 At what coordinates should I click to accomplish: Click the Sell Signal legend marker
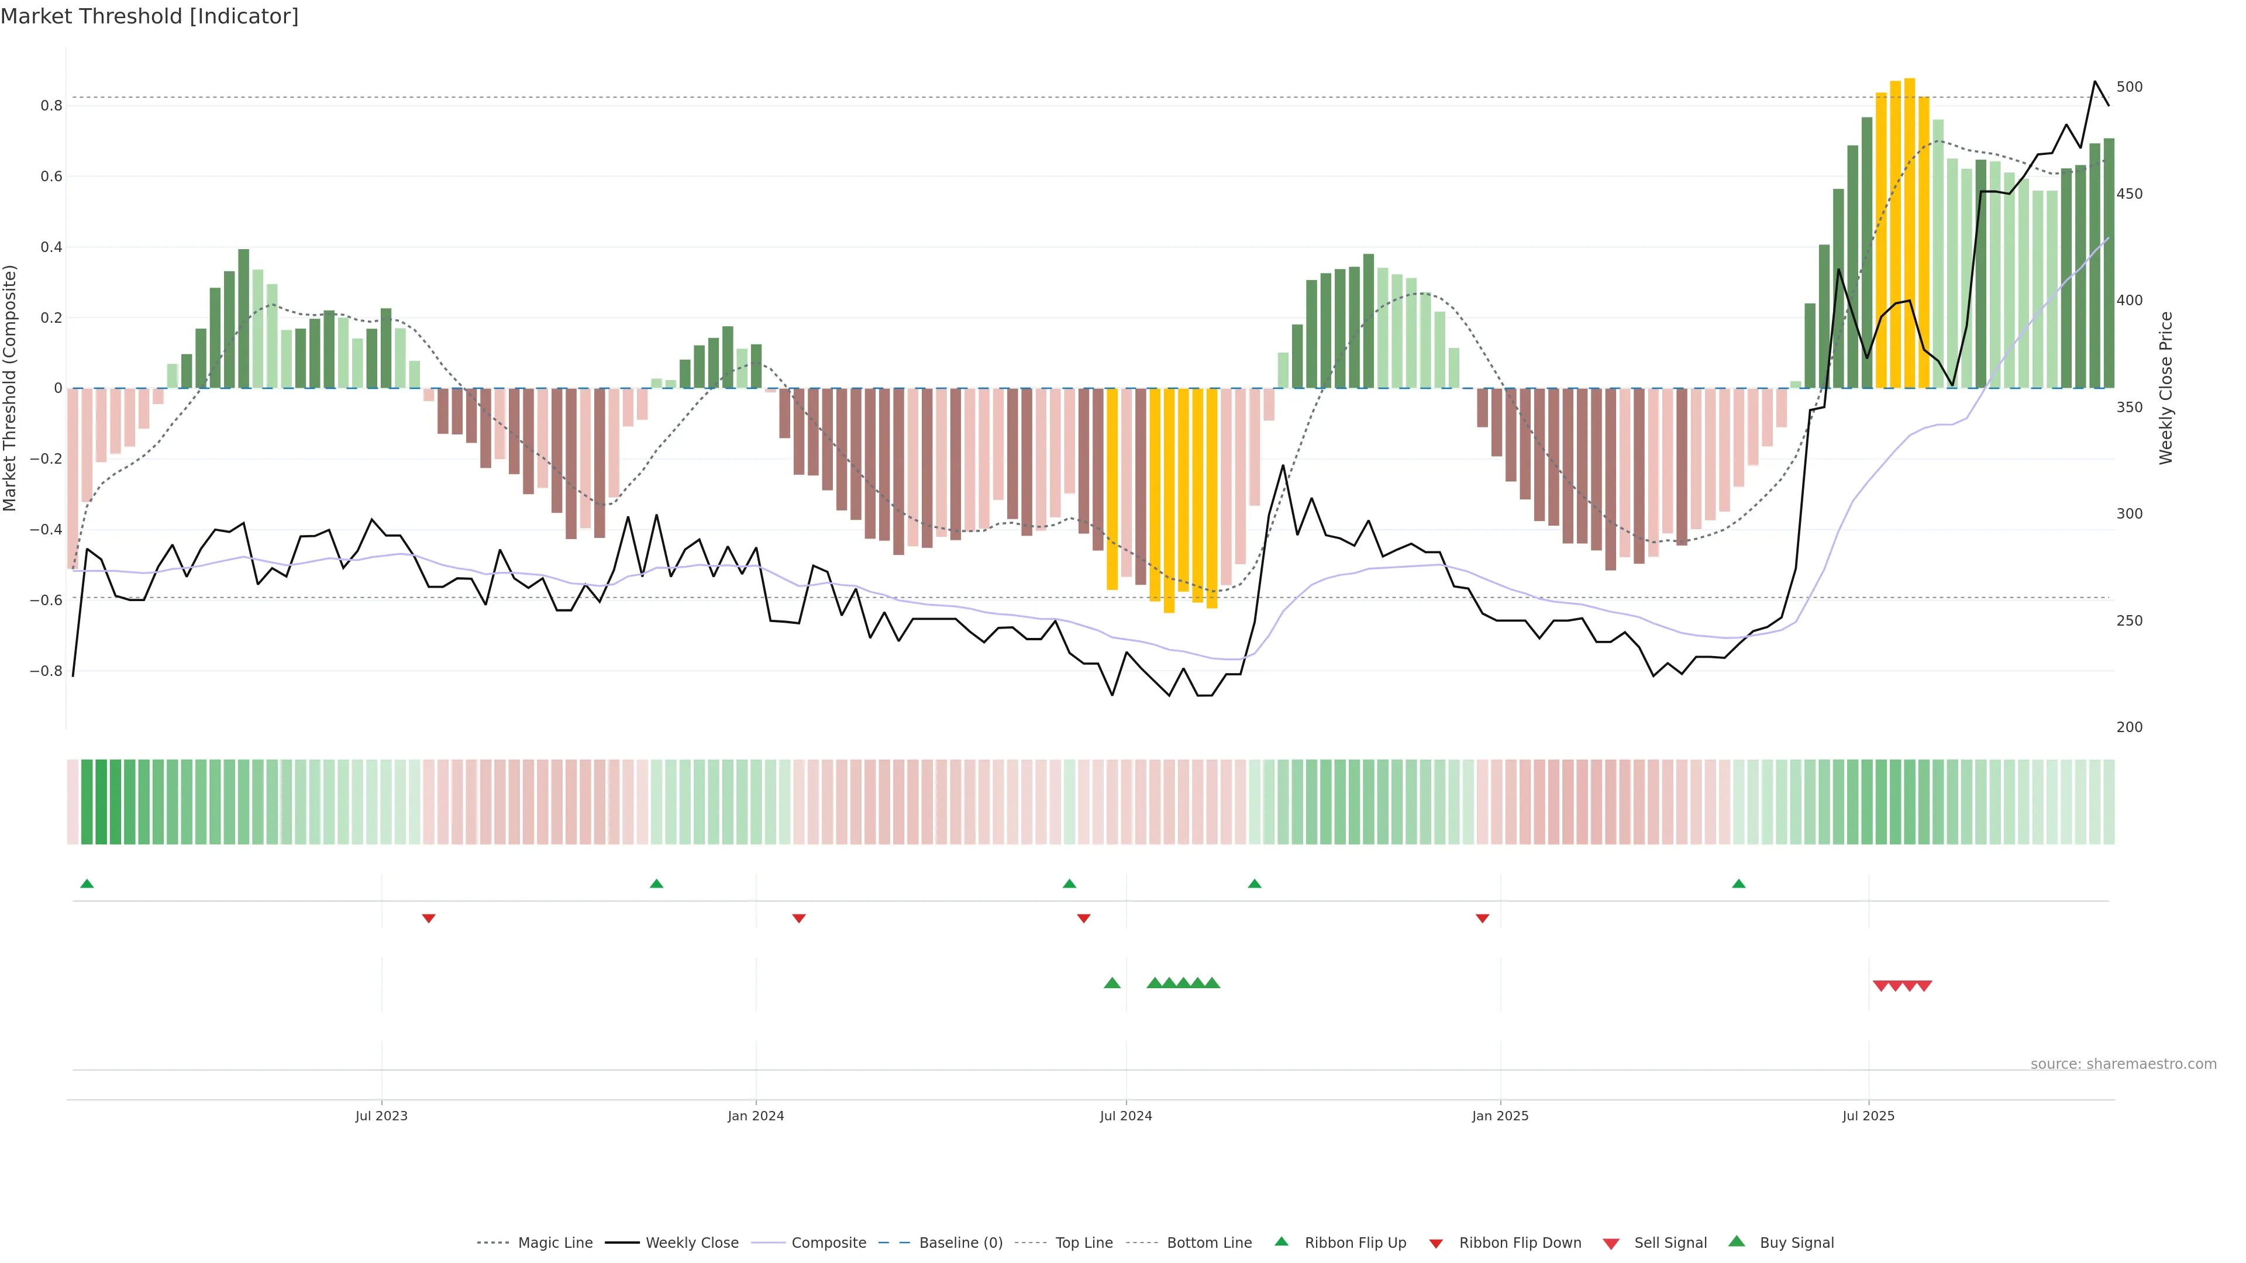coord(1610,1244)
